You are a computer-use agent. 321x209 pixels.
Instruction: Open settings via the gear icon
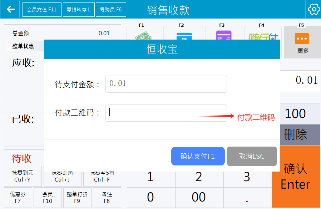pos(313,10)
